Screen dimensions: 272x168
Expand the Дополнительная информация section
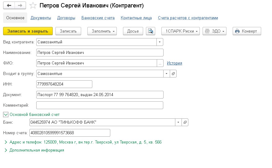coord(6,150)
